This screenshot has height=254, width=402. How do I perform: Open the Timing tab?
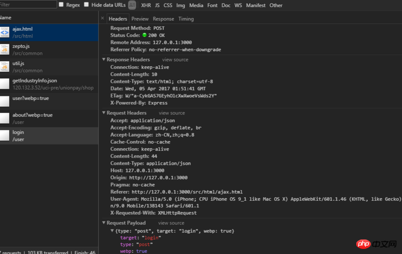click(x=186, y=19)
